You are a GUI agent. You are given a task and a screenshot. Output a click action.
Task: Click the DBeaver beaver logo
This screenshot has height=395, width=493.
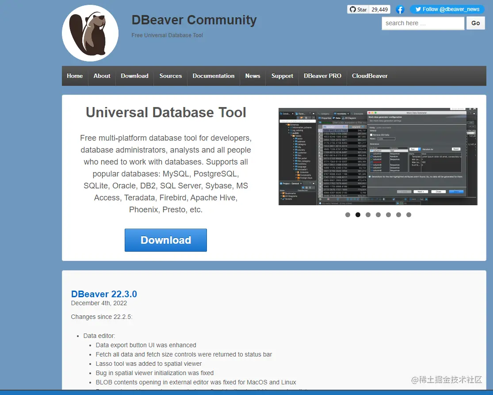click(x=90, y=33)
